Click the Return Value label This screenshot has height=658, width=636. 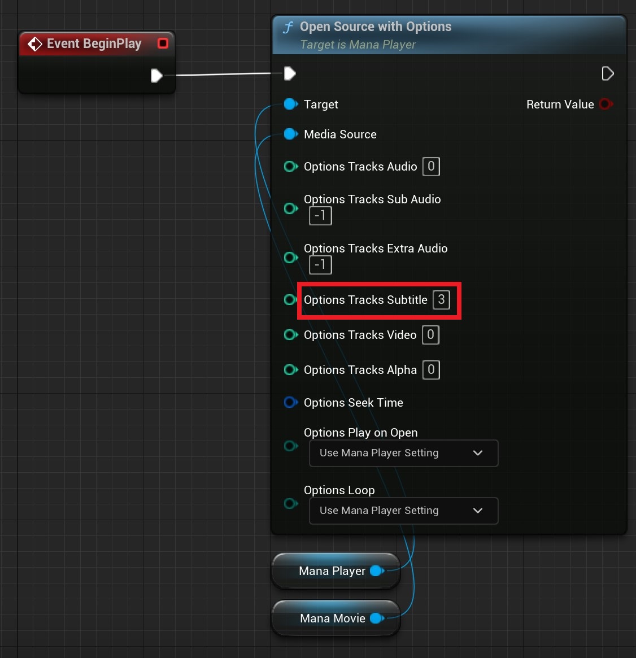click(x=560, y=104)
